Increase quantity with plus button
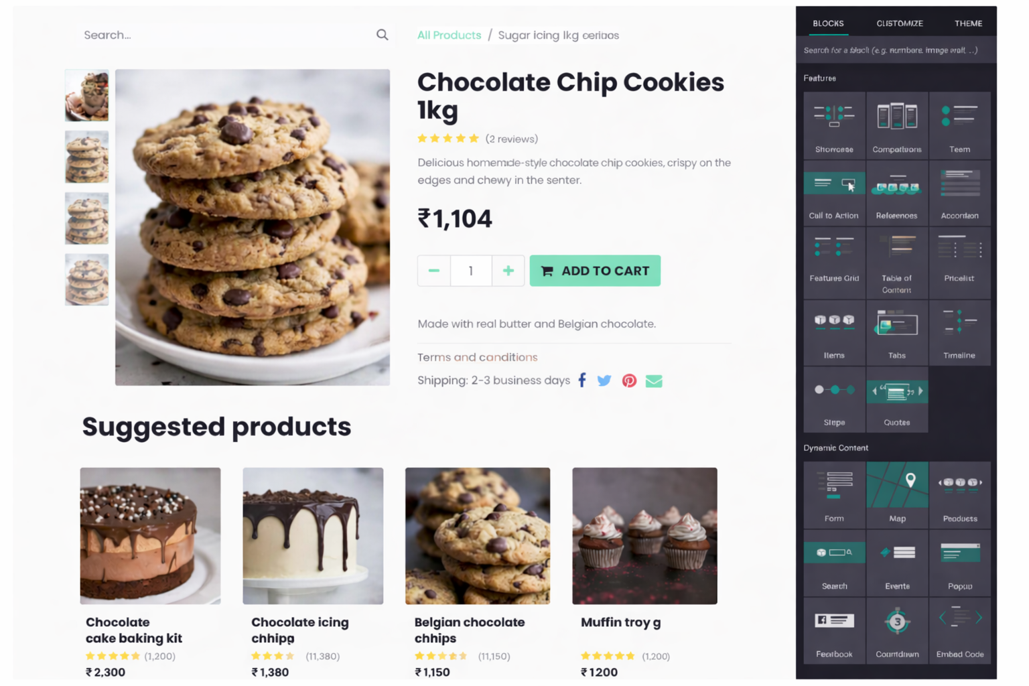The width and height of the screenshot is (1029, 686). (x=508, y=271)
